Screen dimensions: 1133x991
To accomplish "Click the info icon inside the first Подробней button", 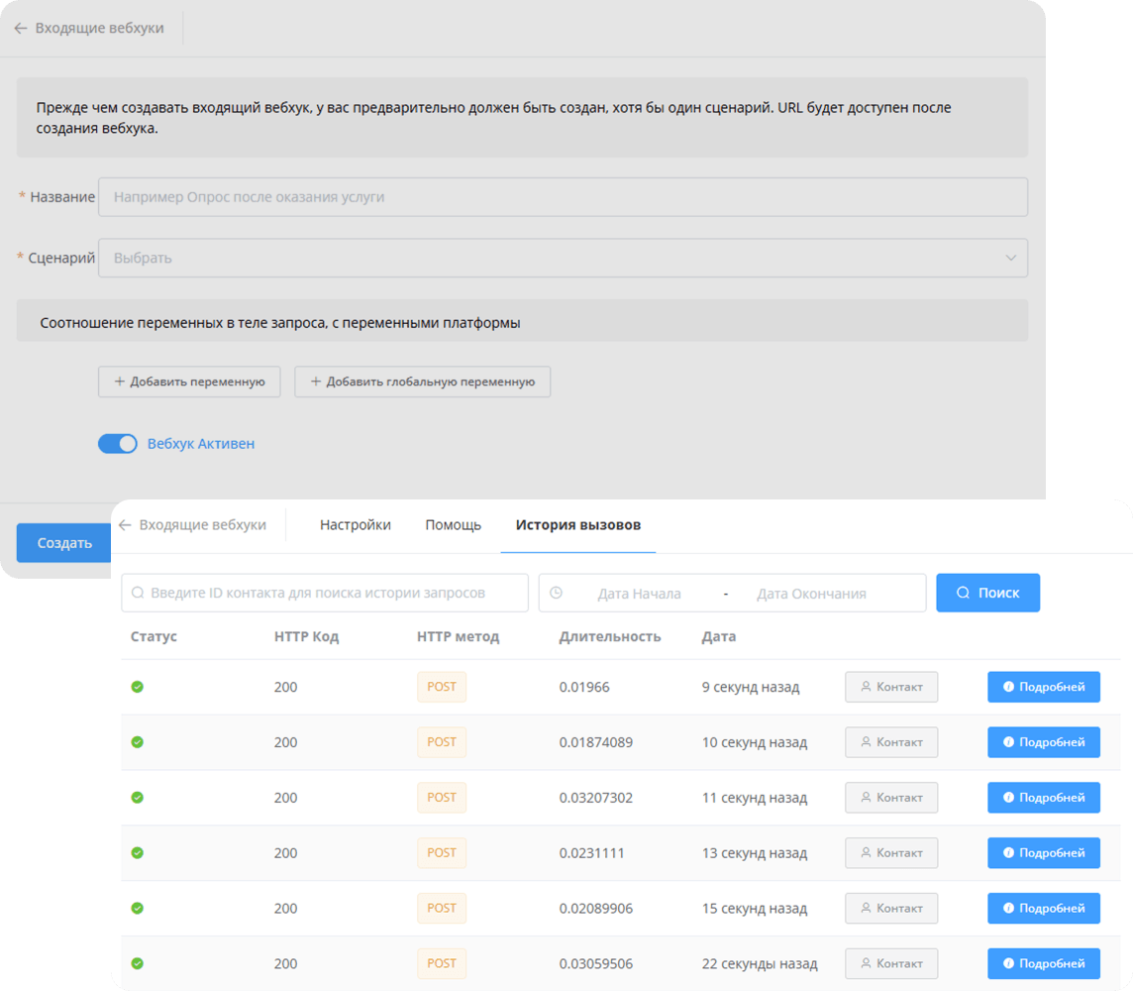I will pos(1010,686).
